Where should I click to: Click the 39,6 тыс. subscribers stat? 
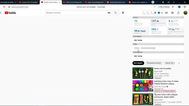pos(140,31)
